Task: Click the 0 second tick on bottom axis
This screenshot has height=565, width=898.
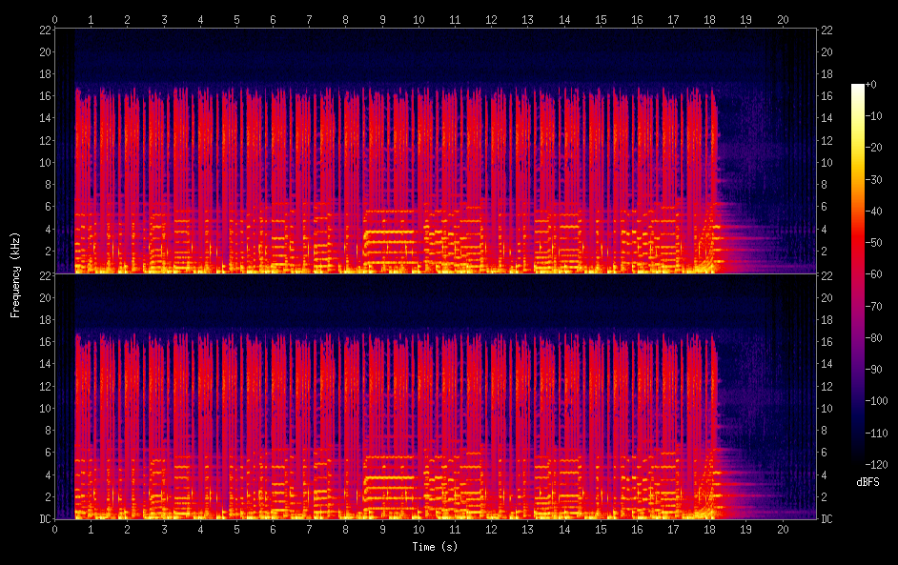Action: pos(54,530)
